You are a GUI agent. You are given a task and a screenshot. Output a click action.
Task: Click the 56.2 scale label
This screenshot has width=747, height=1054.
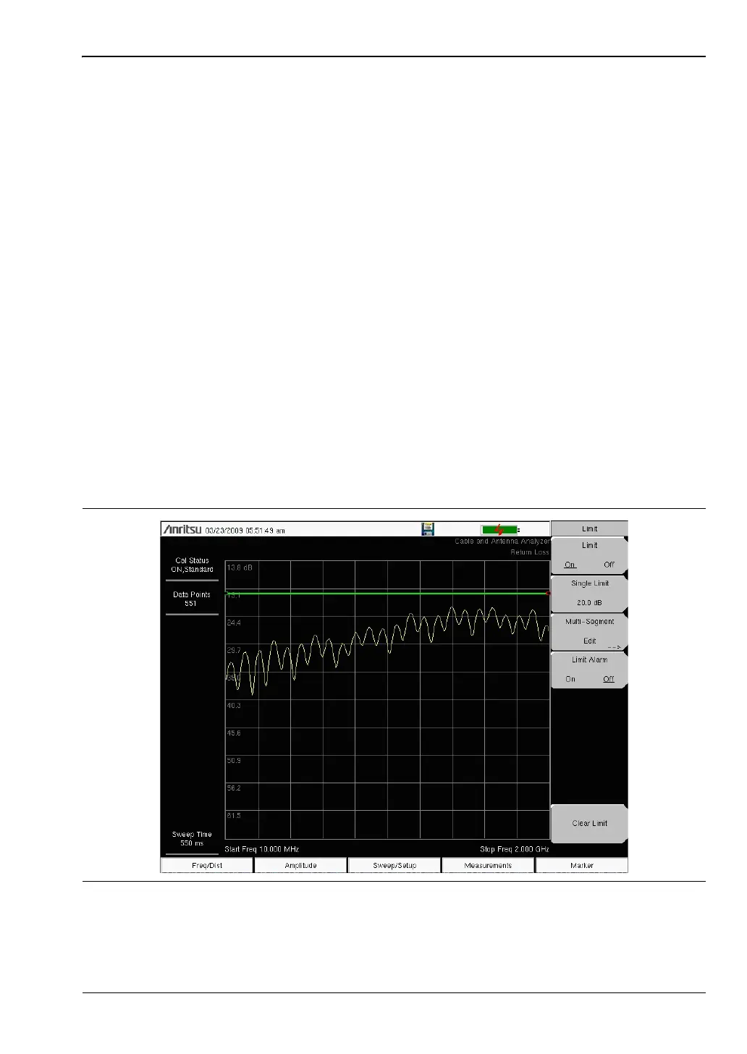tap(234, 788)
